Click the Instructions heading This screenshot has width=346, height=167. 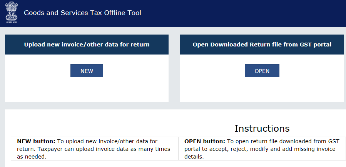tap(262, 128)
